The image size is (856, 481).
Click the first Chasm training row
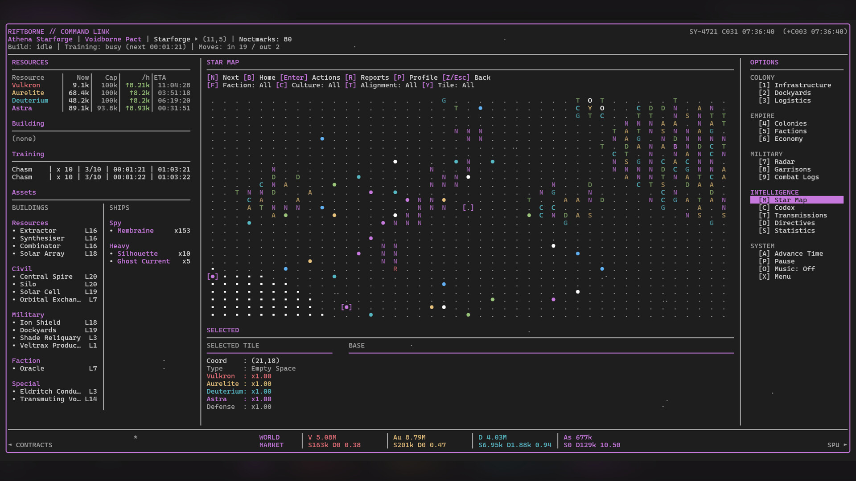tap(101, 169)
